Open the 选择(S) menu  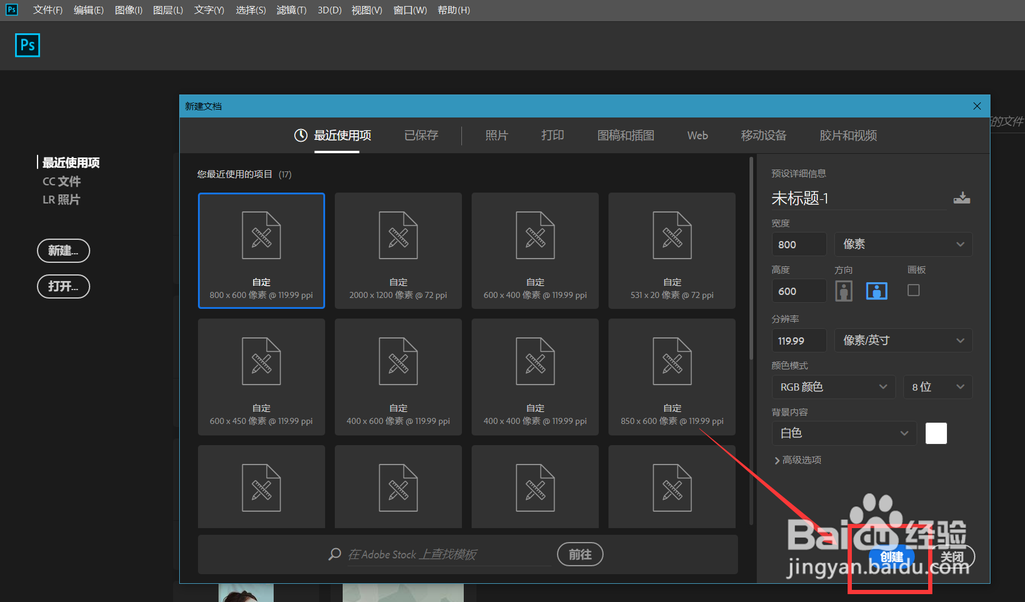click(x=251, y=10)
